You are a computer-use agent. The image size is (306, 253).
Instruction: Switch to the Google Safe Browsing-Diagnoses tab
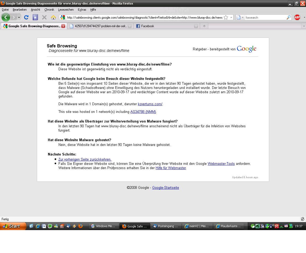coord(34,26)
